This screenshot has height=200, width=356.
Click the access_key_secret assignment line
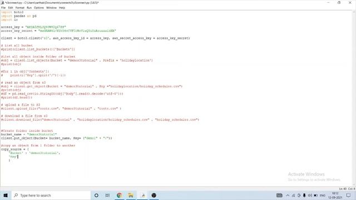click(x=58, y=31)
